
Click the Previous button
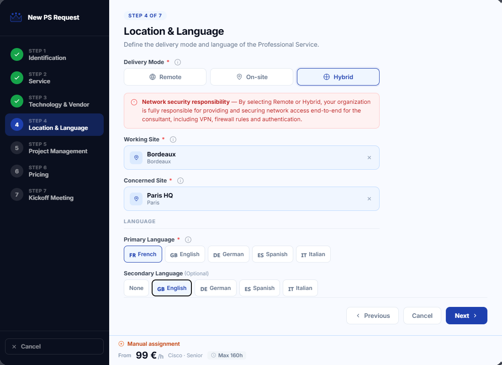coord(372,316)
